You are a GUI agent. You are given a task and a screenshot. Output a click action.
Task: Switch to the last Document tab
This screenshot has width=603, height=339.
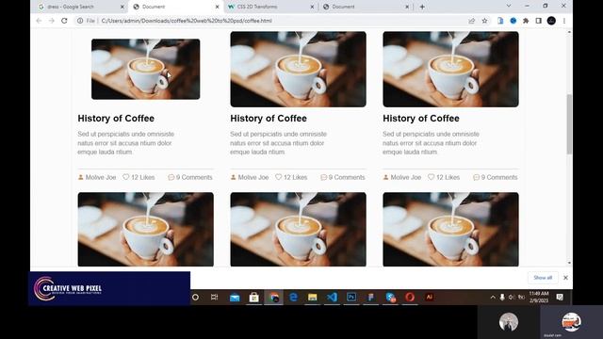point(365,7)
